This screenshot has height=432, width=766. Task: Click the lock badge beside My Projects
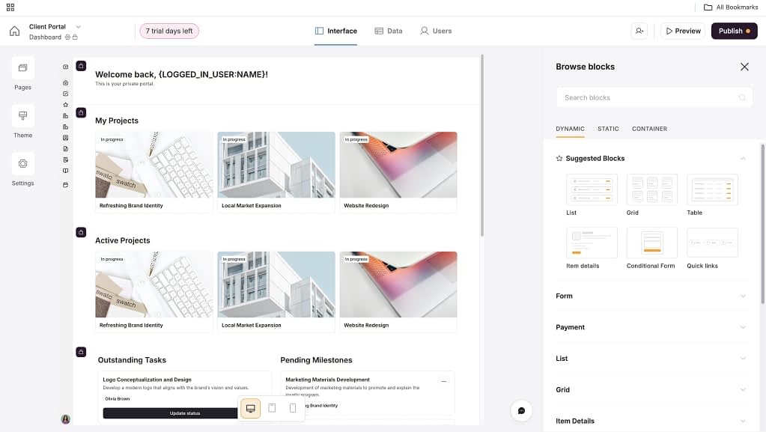click(x=81, y=112)
